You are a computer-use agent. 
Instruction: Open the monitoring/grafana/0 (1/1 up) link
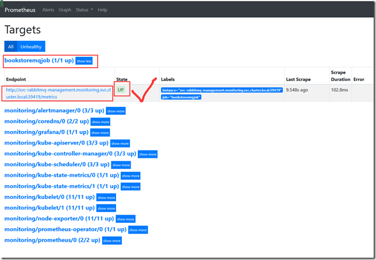47,132
